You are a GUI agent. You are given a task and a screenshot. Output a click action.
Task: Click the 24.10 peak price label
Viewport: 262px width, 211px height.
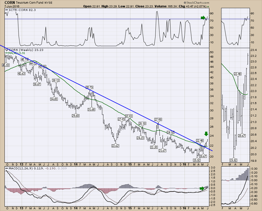pos(171,133)
